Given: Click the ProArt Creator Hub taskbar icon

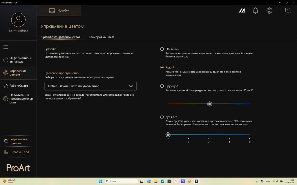Looking at the screenshot, I should pos(196,182).
